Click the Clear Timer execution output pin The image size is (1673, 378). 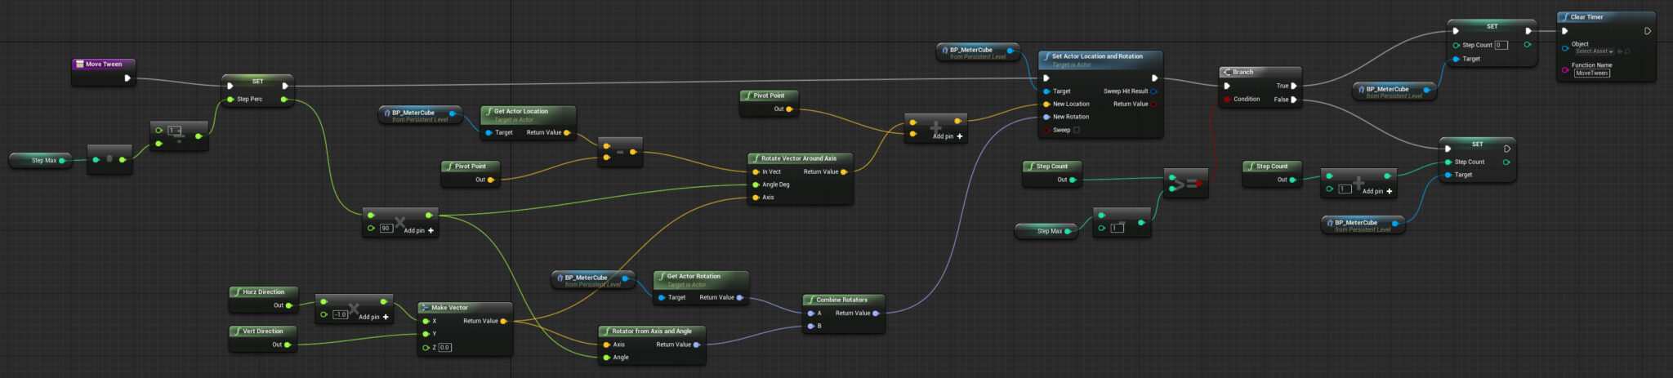pyautogui.click(x=1647, y=31)
